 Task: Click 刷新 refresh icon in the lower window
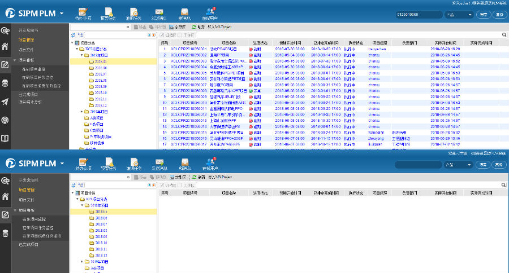click(194, 177)
